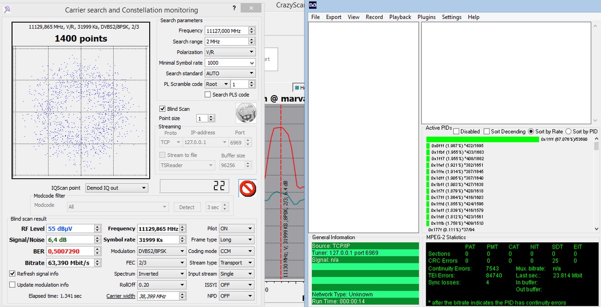Click the result Frequency 11129,865 MHz field
This screenshot has height=307, width=601.
click(x=158, y=228)
